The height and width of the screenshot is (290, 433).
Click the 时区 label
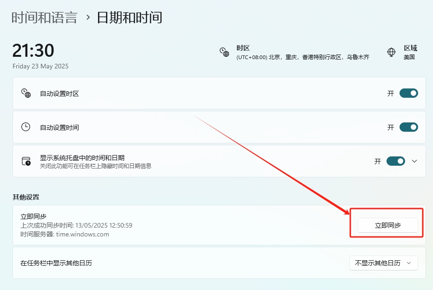(243, 48)
